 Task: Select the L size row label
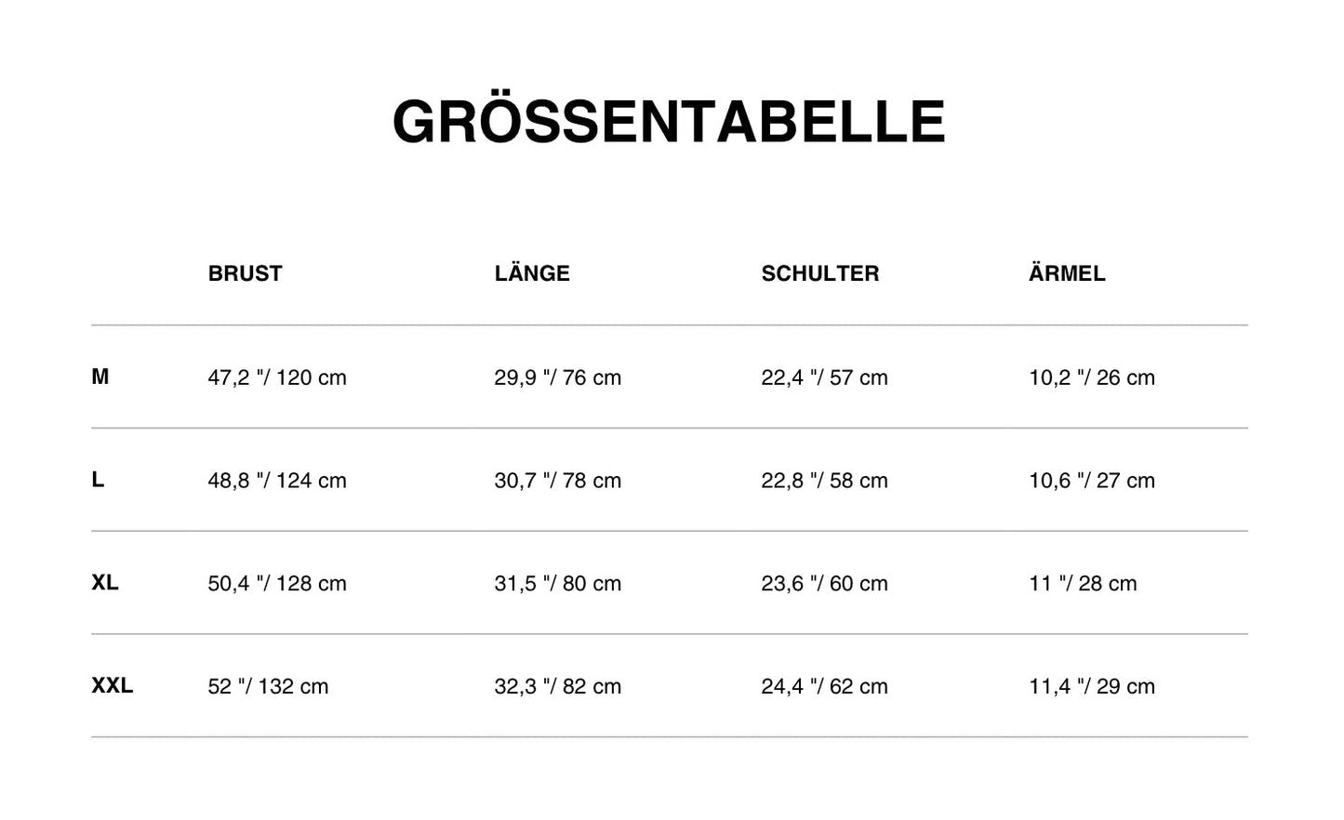click(98, 480)
